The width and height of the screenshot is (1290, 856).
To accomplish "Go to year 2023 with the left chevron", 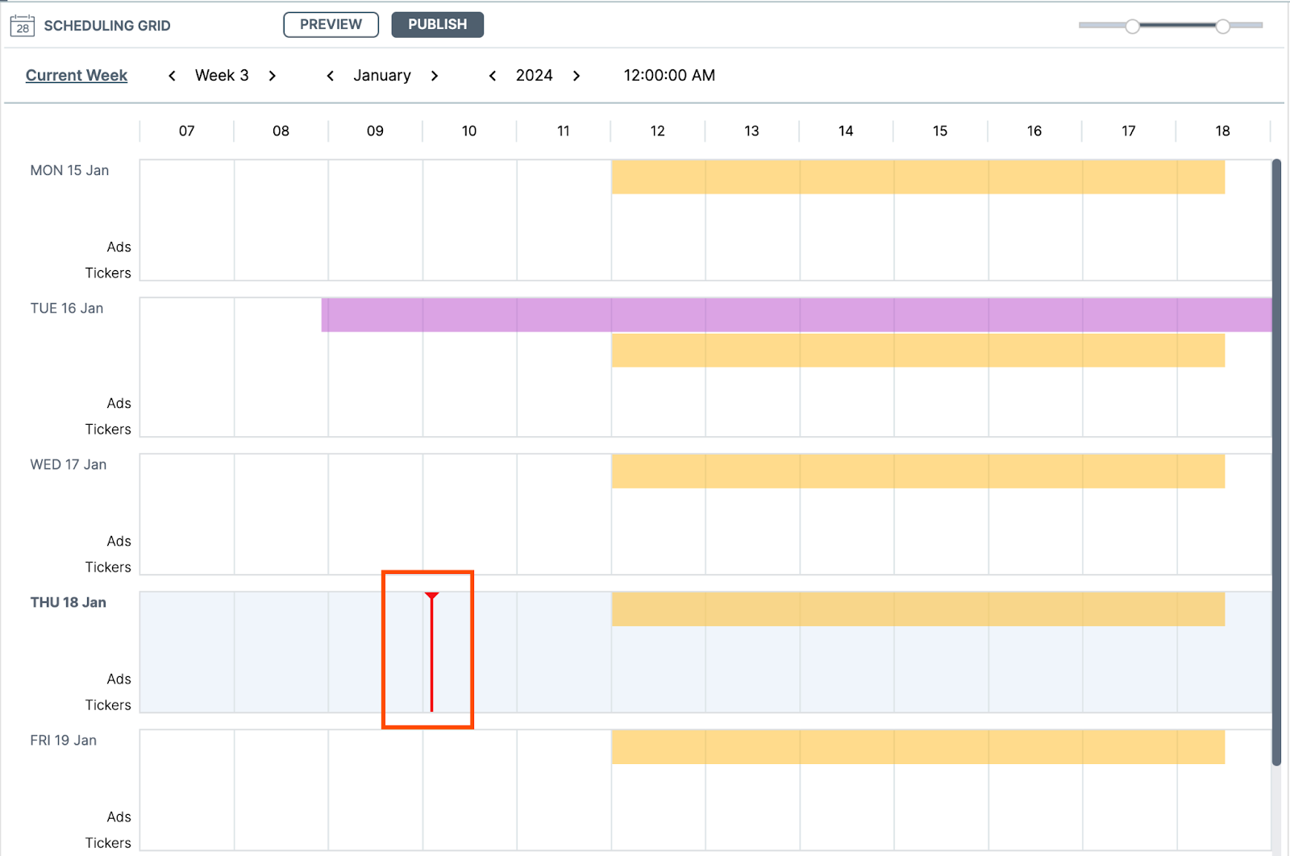I will tap(492, 75).
